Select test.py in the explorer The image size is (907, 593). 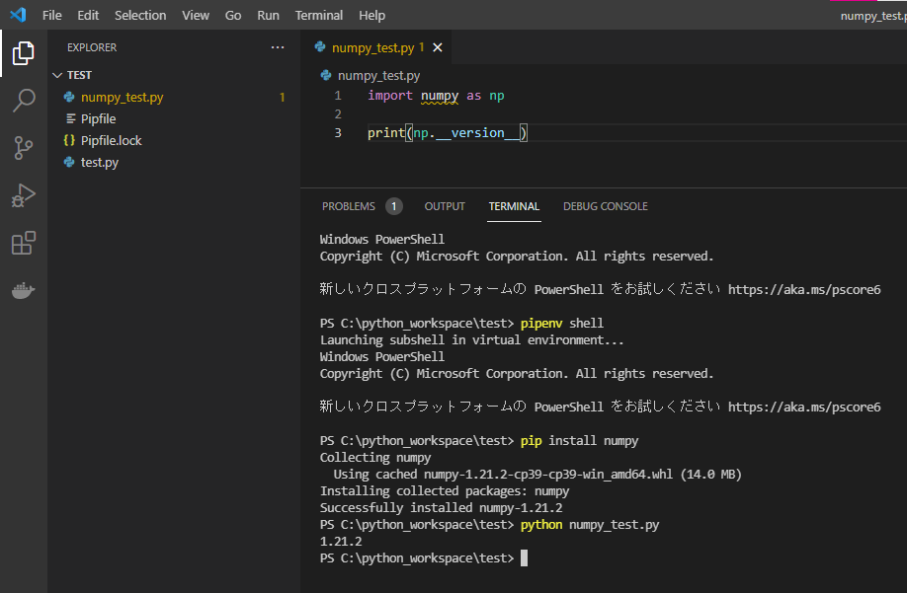pos(99,162)
